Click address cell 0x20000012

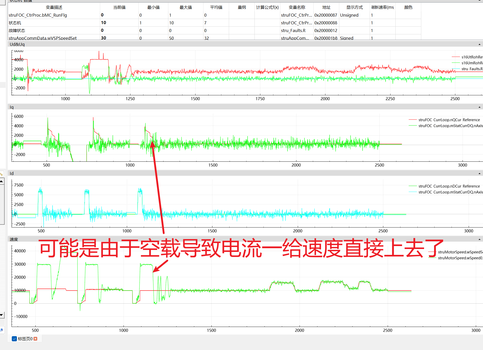click(x=326, y=30)
